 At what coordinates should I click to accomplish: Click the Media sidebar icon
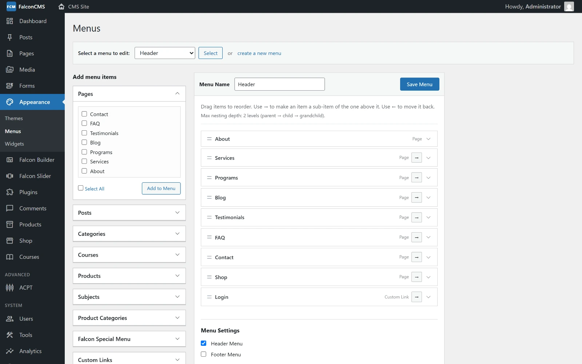[10, 70]
